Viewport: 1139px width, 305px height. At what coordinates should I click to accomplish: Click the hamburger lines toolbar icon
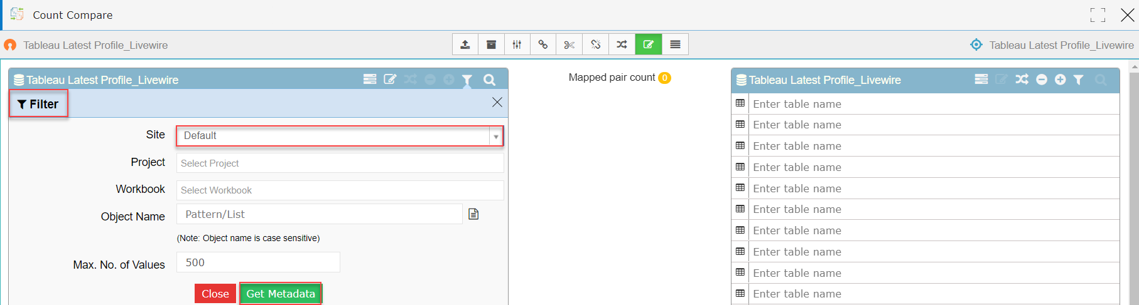tap(676, 44)
